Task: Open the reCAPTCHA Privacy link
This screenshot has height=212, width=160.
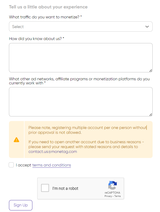Action: coord(108,196)
